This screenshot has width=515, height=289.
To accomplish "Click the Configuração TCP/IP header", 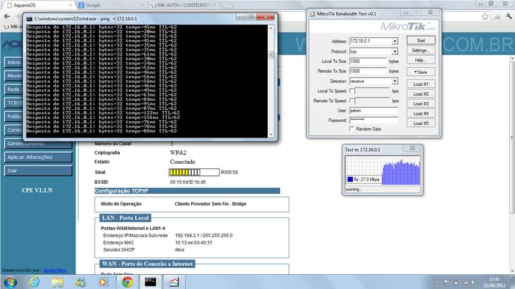I will click(x=187, y=191).
